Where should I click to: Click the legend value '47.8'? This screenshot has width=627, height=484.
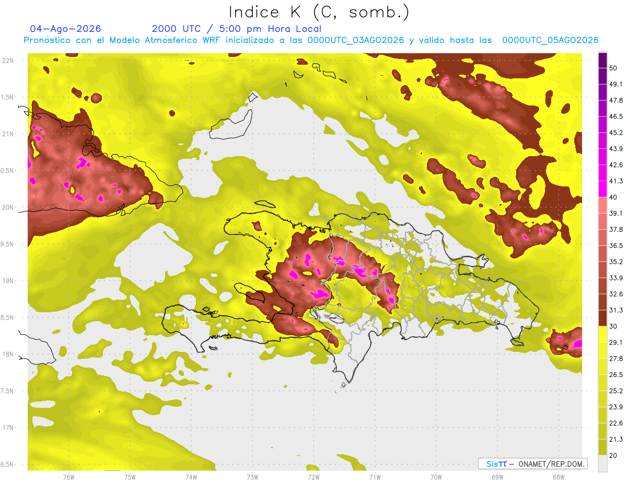pos(616,100)
